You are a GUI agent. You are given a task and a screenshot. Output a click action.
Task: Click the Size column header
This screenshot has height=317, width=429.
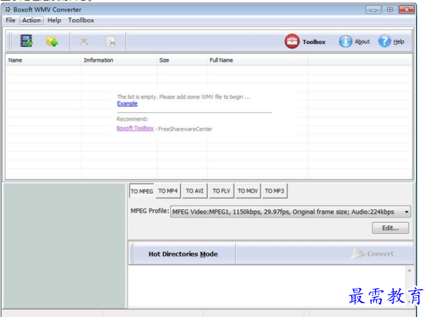(182, 60)
